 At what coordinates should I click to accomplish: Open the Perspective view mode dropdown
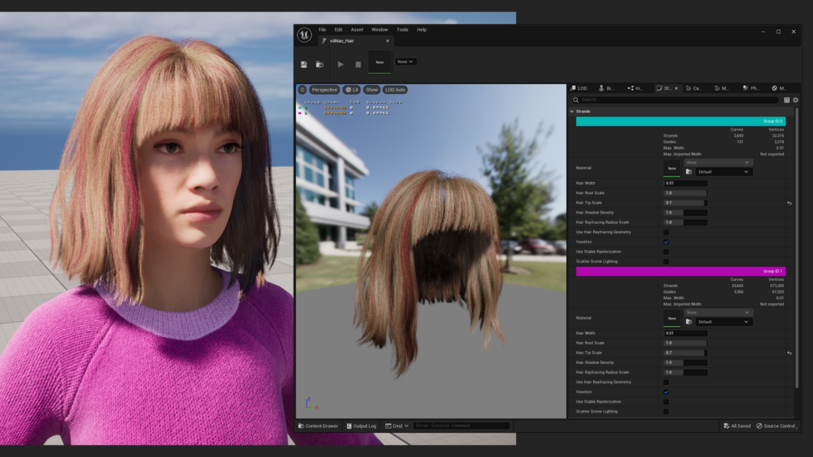pyautogui.click(x=324, y=90)
